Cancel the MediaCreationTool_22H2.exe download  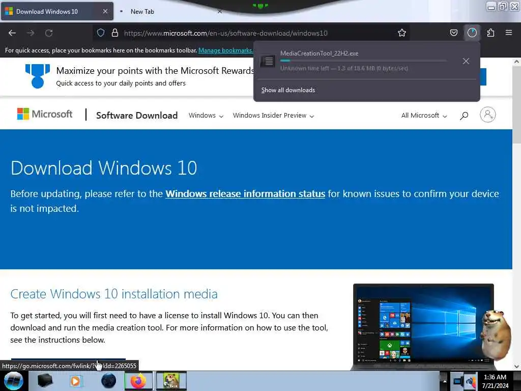[x=466, y=61]
